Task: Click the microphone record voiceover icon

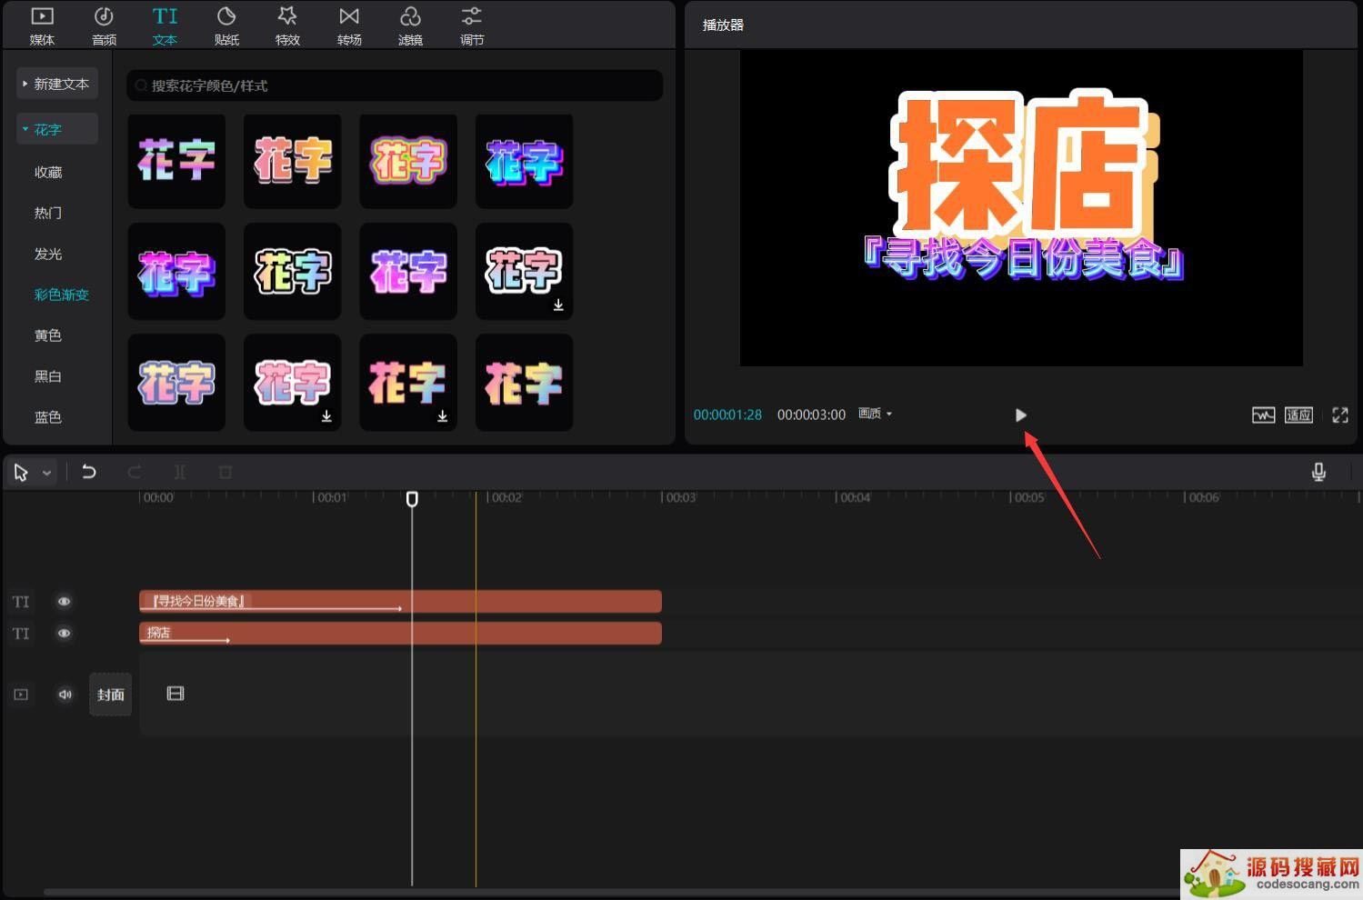Action: click(1318, 472)
